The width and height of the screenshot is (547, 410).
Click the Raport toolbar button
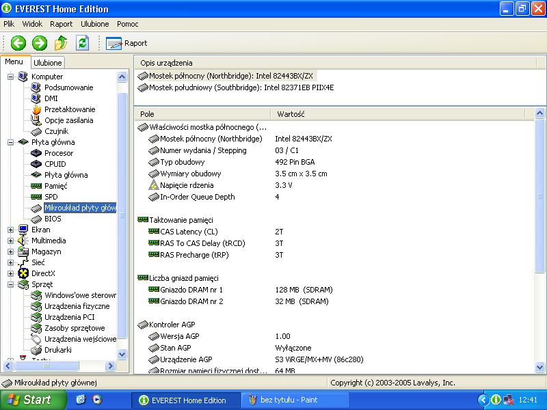(x=127, y=43)
